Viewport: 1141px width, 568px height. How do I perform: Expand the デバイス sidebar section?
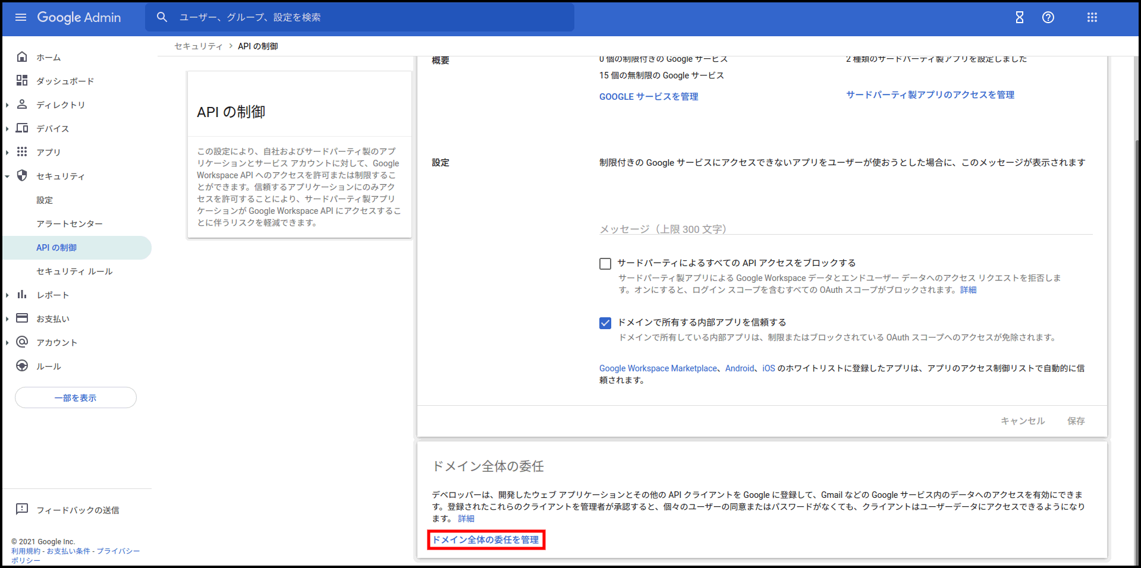(7, 129)
